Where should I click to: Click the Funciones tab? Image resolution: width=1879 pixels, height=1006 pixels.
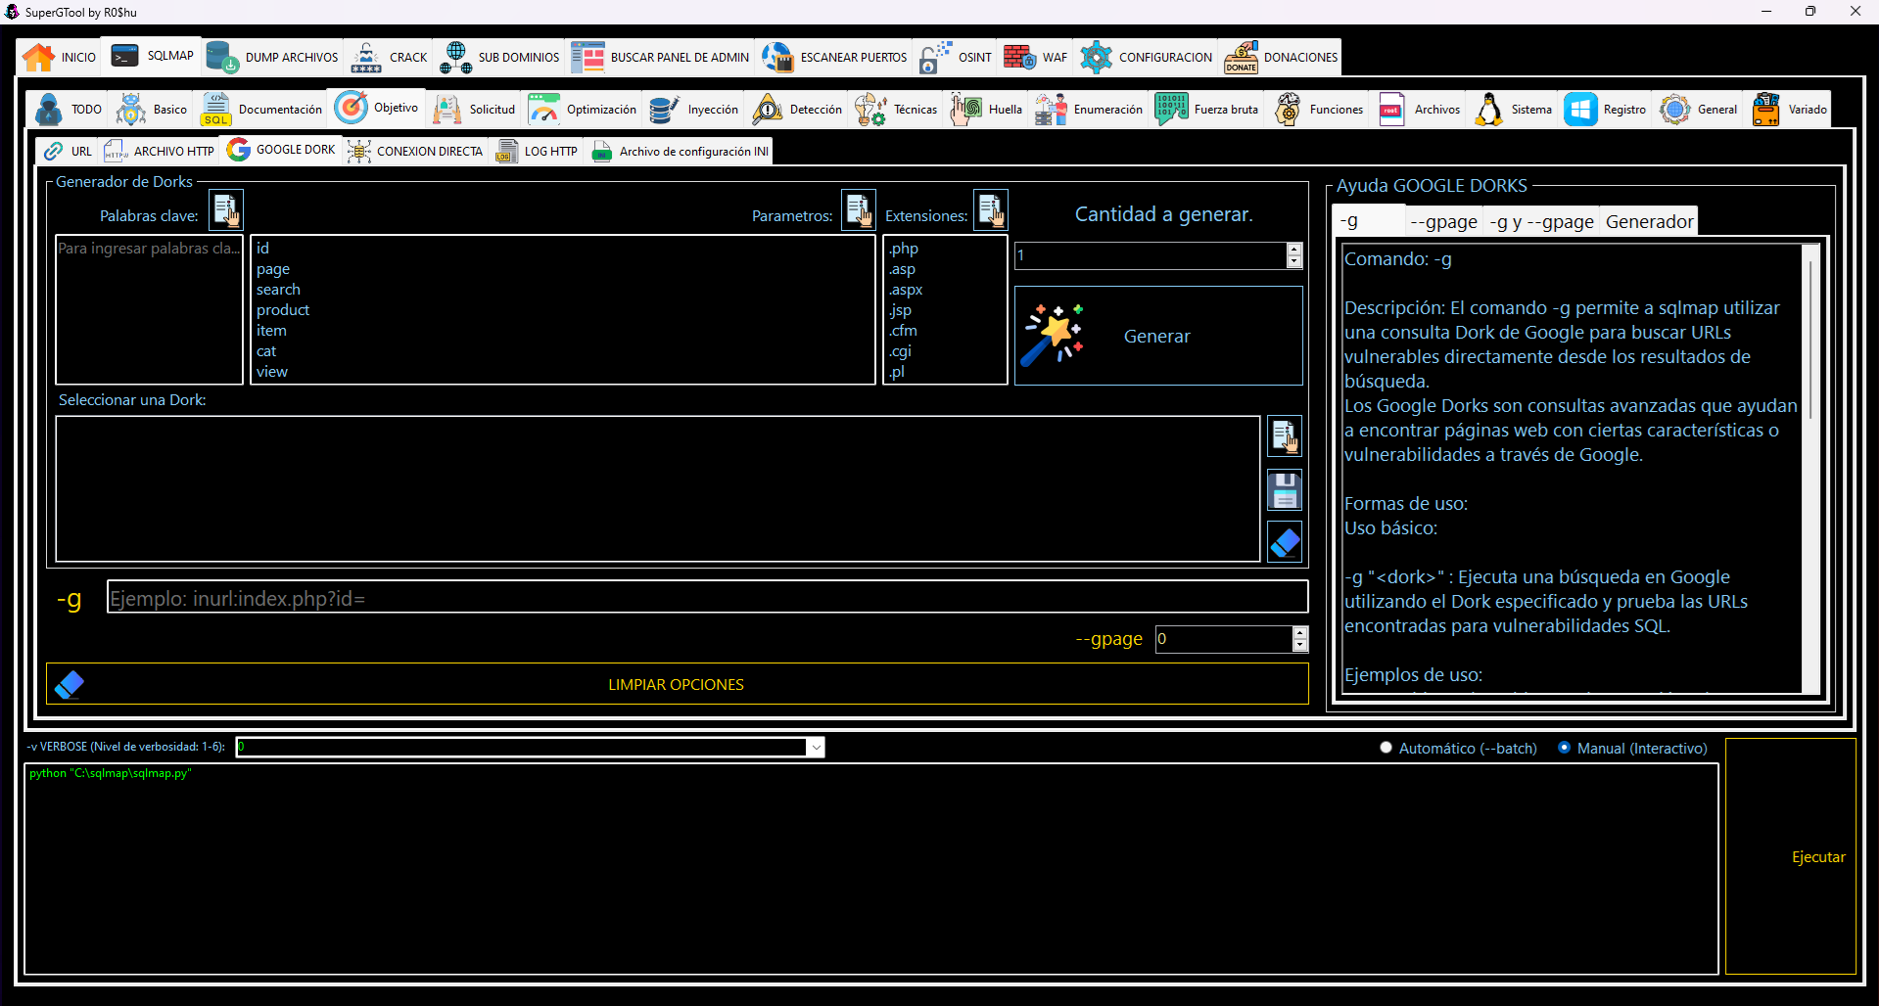1318,110
